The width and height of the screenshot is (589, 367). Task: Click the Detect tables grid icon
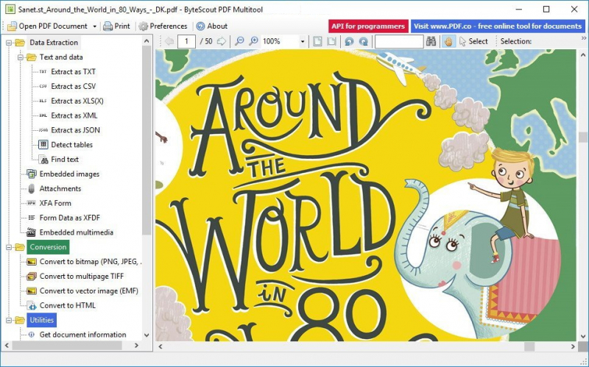tap(43, 144)
